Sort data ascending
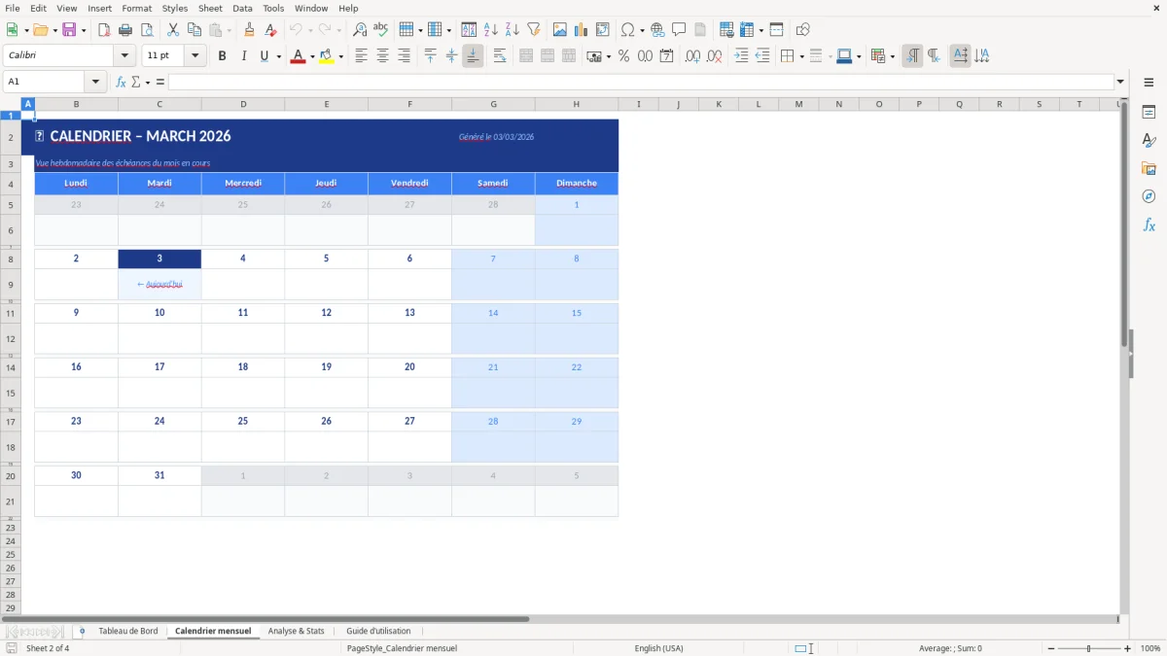The height and width of the screenshot is (656, 1167). [489, 29]
